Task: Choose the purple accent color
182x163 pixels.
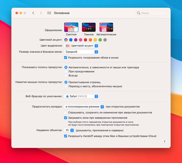Action: pyautogui.click(x=75, y=40)
